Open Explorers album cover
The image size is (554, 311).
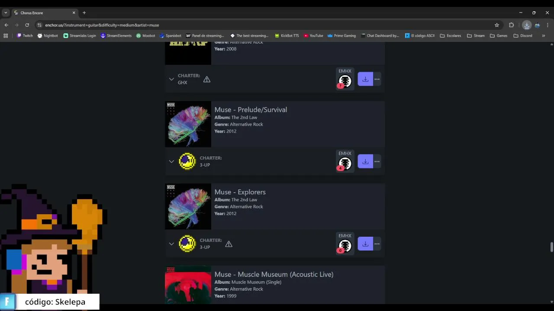[x=188, y=206]
